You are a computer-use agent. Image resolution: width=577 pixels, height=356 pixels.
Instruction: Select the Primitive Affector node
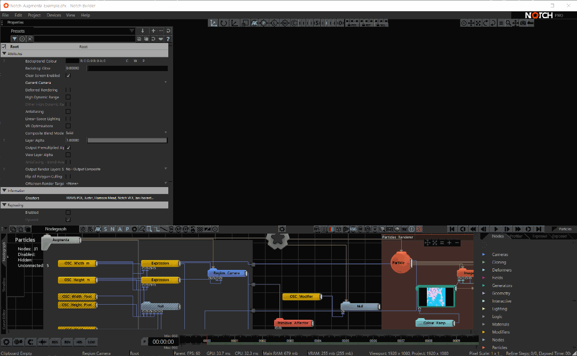(294, 323)
